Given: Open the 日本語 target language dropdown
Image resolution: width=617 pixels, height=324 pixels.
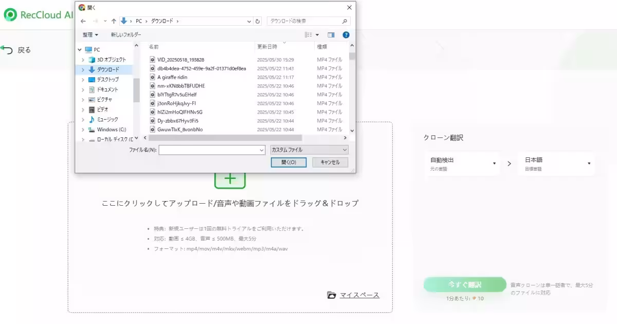Looking at the screenshot, I should pyautogui.click(x=556, y=163).
